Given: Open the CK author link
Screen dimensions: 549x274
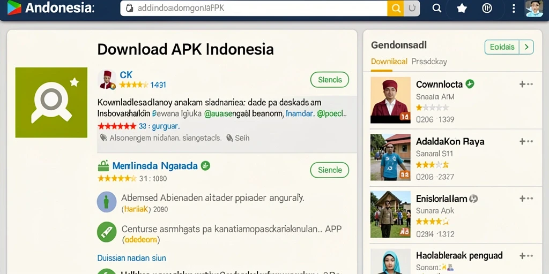Looking at the screenshot, I should 126,74.
